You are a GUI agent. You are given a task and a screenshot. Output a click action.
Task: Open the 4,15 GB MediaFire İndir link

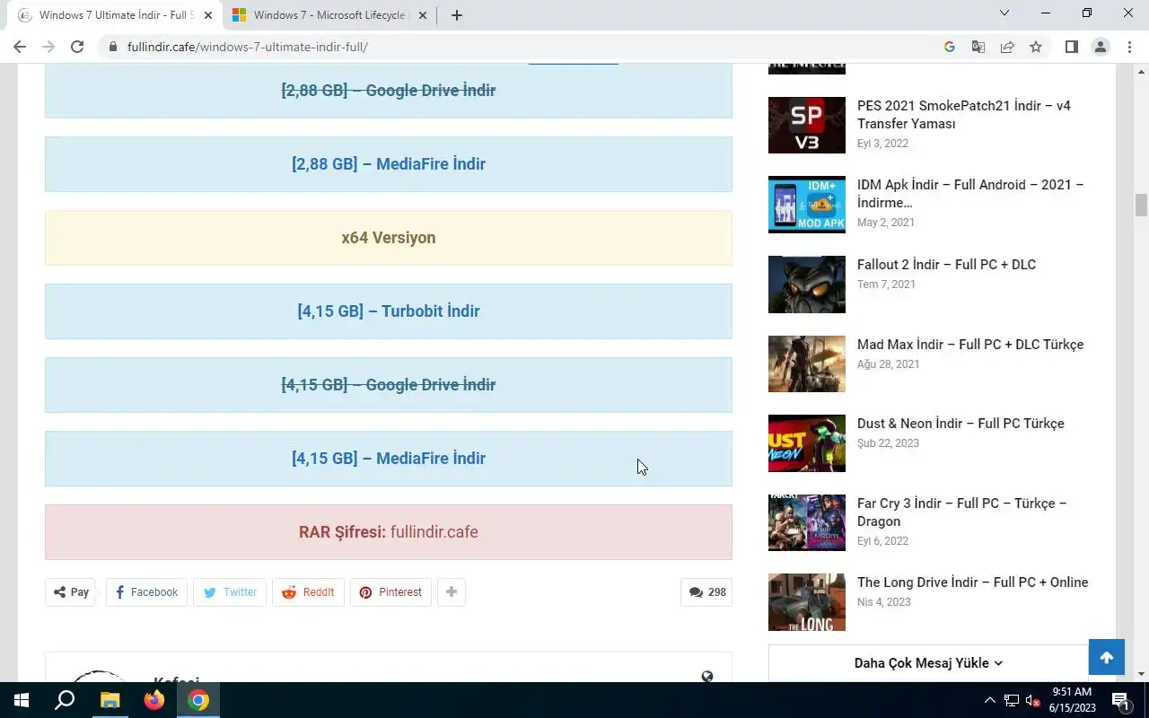pos(389,459)
